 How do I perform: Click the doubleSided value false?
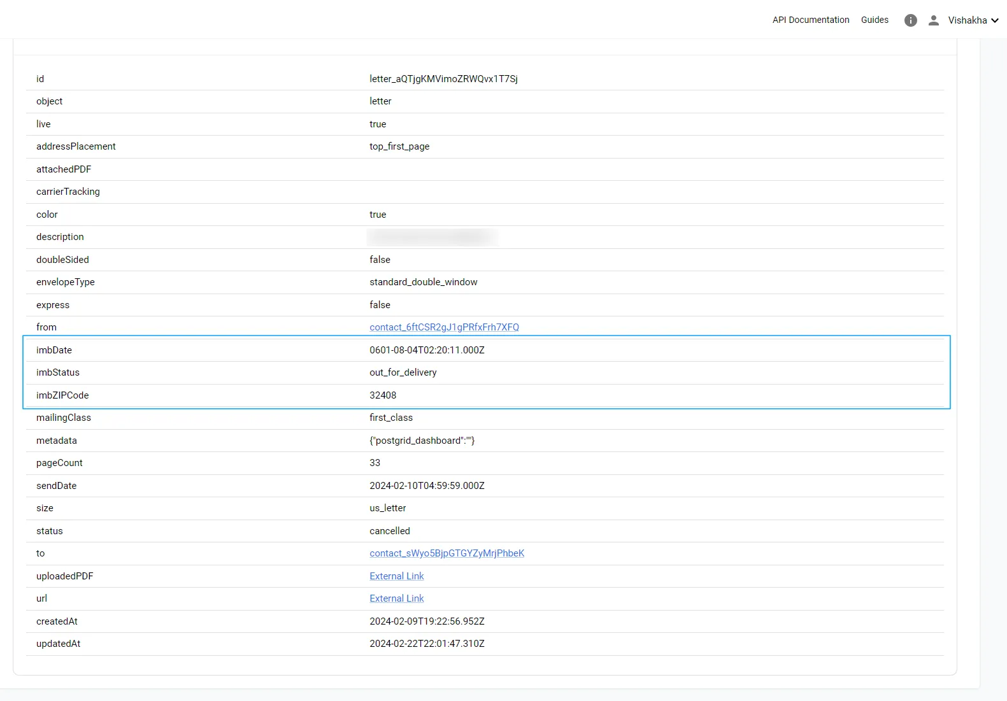point(380,260)
